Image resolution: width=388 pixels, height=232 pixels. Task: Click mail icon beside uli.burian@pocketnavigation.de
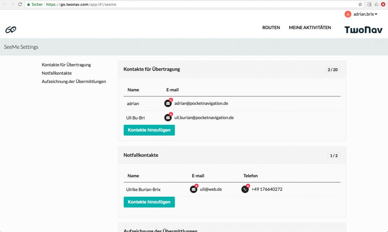(x=168, y=117)
